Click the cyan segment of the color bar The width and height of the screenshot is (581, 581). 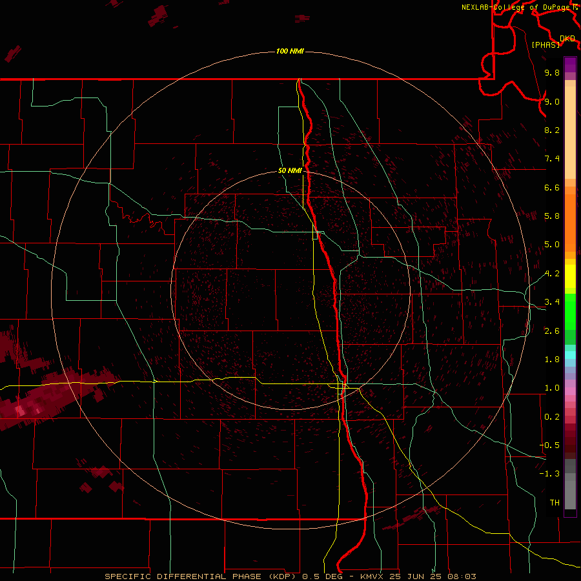click(x=570, y=354)
